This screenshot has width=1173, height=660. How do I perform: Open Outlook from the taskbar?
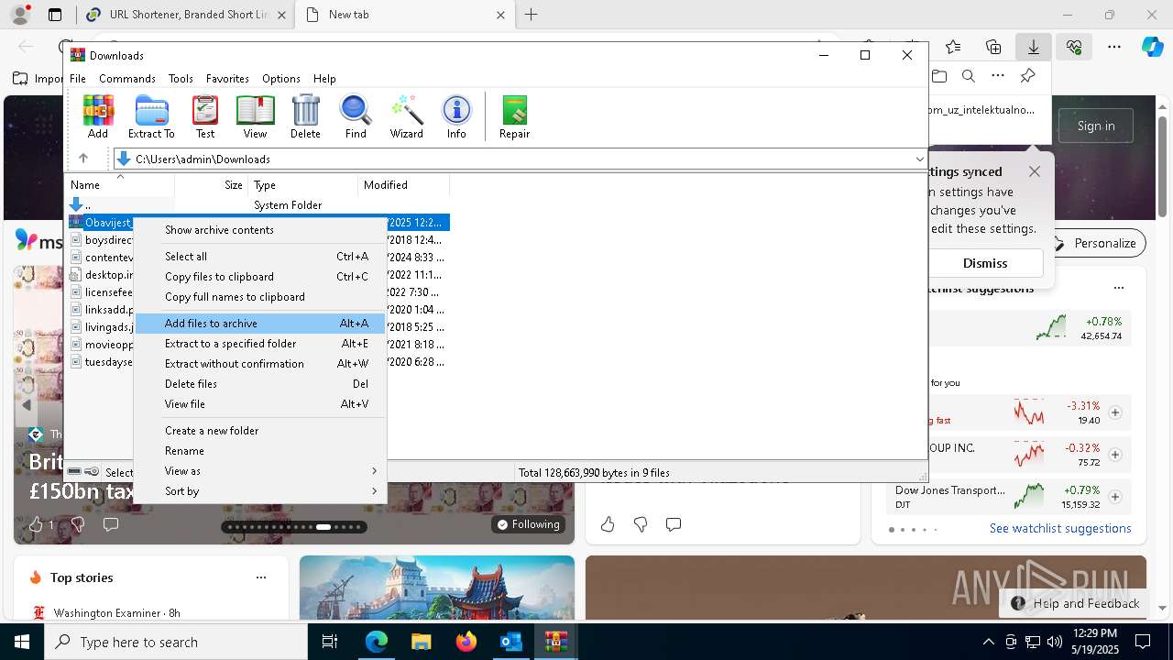(x=510, y=642)
